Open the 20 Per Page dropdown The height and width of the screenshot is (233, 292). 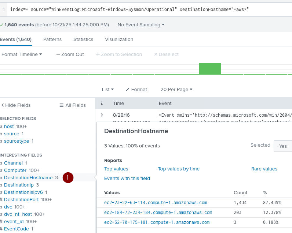click(176, 89)
